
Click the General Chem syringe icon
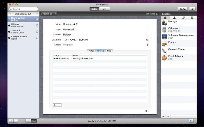pos(164,51)
